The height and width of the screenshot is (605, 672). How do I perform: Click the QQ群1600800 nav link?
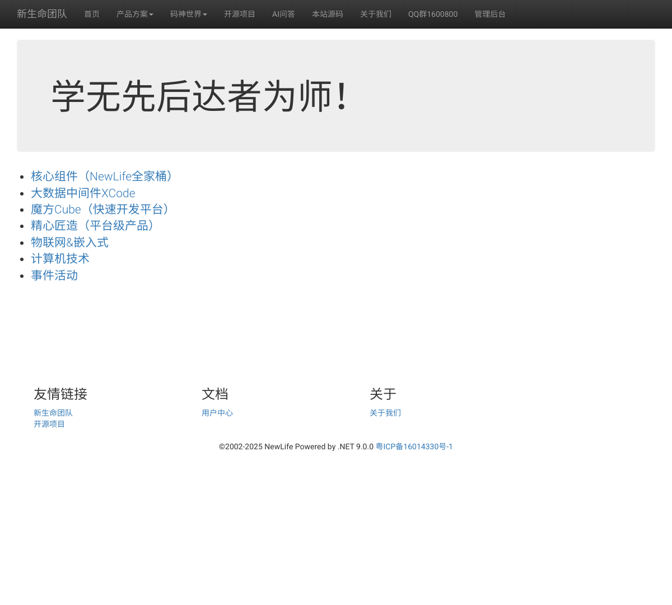433,14
